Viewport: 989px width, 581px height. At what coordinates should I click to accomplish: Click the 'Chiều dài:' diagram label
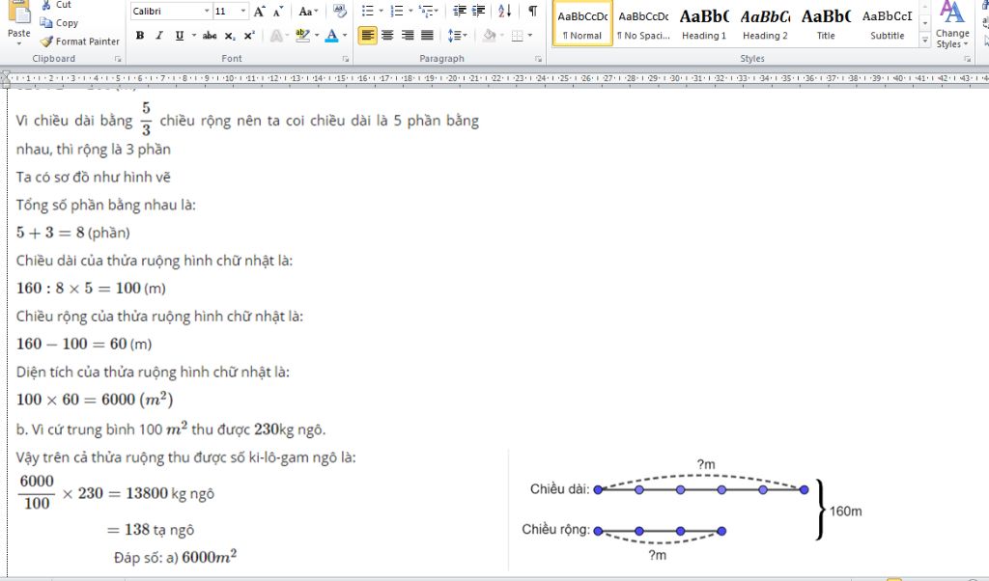click(x=559, y=489)
